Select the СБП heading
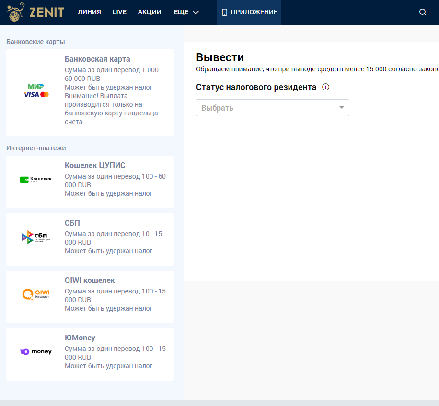Image resolution: width=439 pixels, height=406 pixels. [x=72, y=223]
